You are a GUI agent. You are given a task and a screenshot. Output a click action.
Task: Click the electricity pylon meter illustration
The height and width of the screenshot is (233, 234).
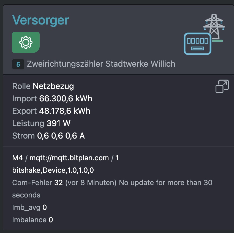pos(204,34)
